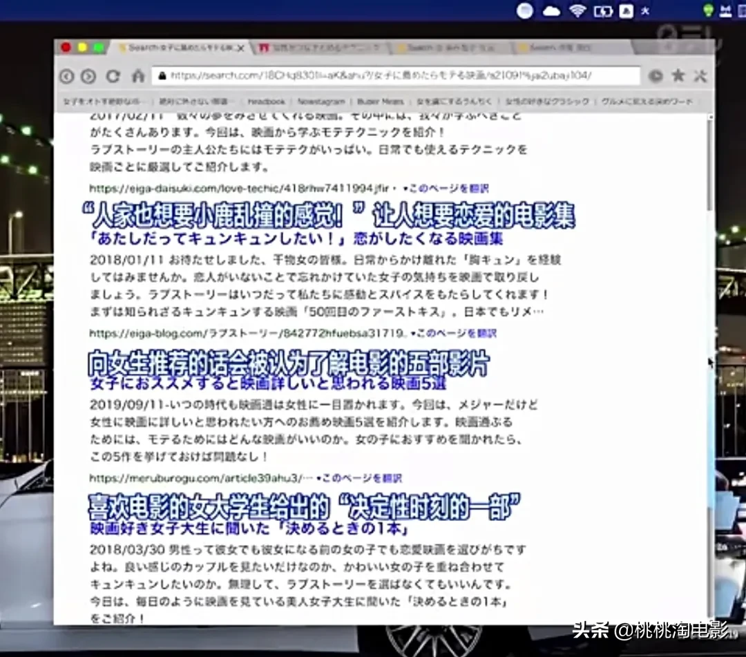
Task: Open the home page via house icon
Action: pyautogui.click(x=138, y=75)
